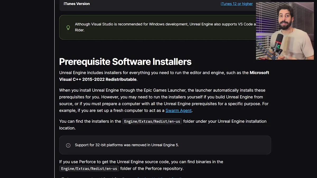This screenshot has width=317, height=178.
Task: Click the tip callout about VS Code and Rider
Action: point(158,27)
